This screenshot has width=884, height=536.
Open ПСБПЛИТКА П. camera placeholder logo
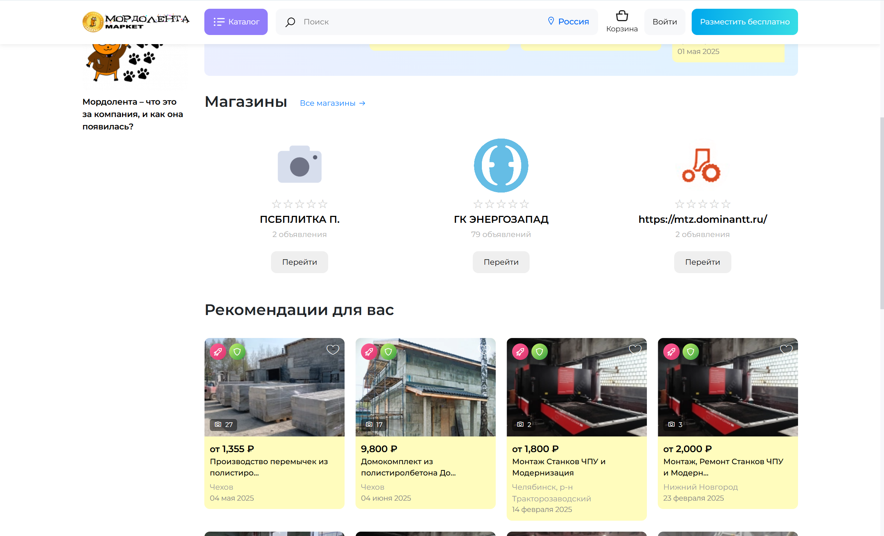[x=299, y=164]
